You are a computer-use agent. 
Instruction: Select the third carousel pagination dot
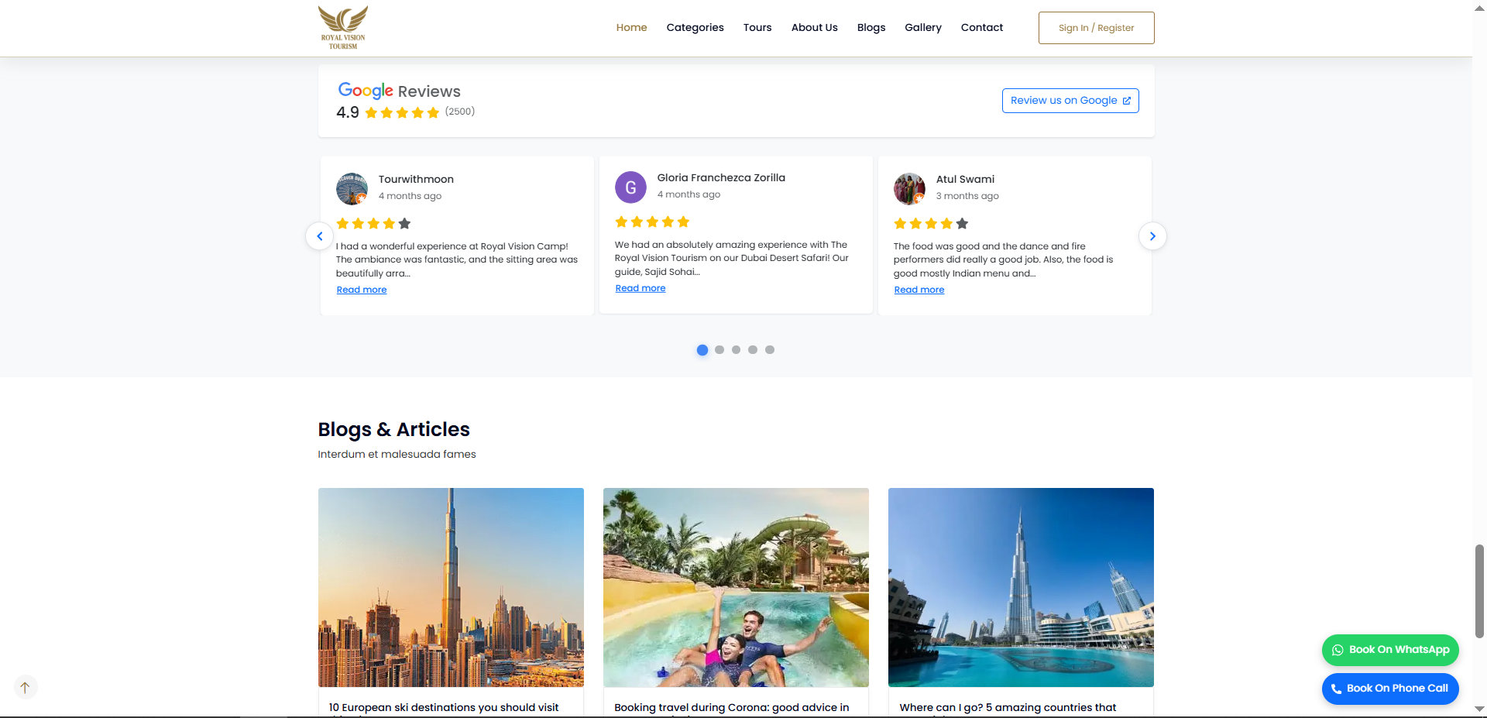(x=736, y=350)
